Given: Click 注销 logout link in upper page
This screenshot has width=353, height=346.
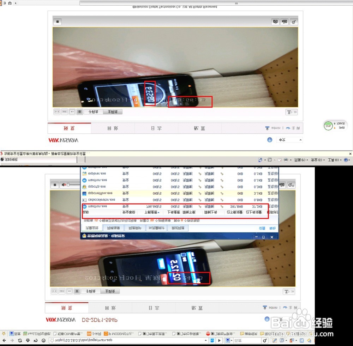Looking at the screenshot, I should coord(293,128).
